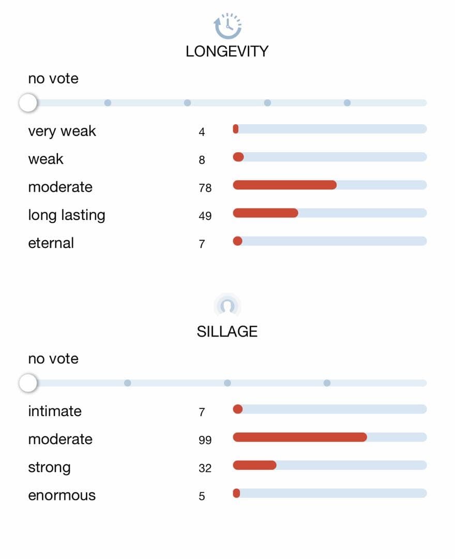Click the longevity slider's no vote handle
Viewport: 455px width, 559px height.
click(28, 103)
